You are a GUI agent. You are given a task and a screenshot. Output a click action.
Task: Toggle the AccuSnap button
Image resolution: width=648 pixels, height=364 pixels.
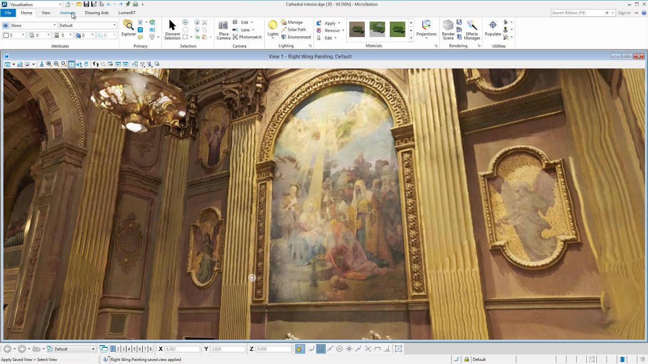(x=300, y=349)
